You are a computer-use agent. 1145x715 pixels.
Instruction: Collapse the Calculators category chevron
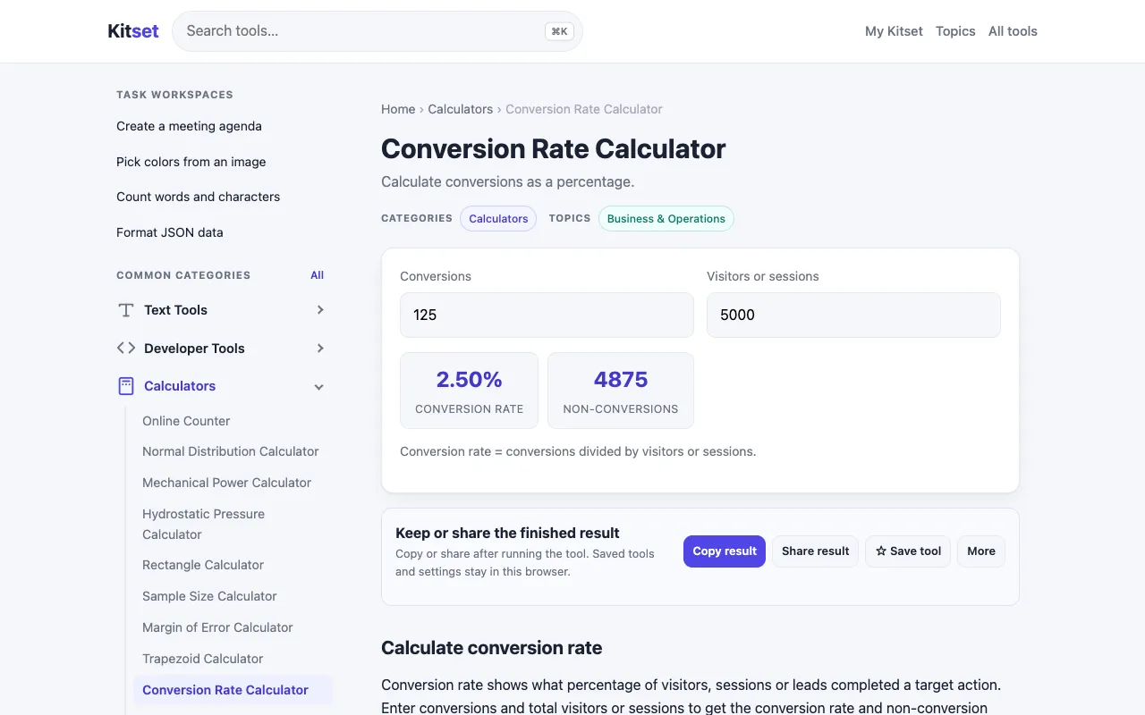pyautogui.click(x=319, y=387)
